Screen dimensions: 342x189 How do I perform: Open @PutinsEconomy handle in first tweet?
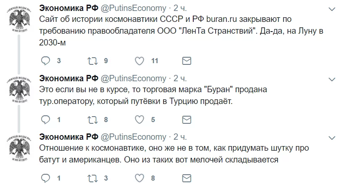133,8
